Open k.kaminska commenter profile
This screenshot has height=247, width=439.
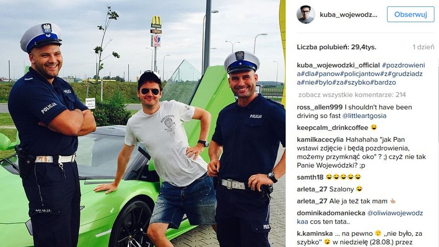[x=315, y=233]
